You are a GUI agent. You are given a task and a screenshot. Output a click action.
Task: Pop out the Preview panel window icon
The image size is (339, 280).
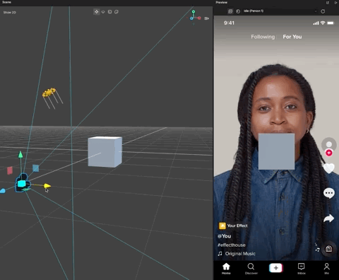pyautogui.click(x=328, y=3)
